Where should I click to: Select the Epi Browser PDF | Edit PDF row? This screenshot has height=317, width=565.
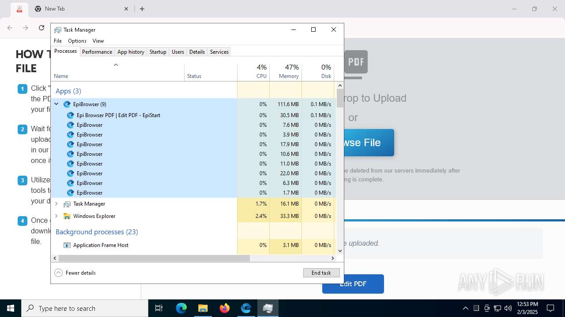point(194,115)
